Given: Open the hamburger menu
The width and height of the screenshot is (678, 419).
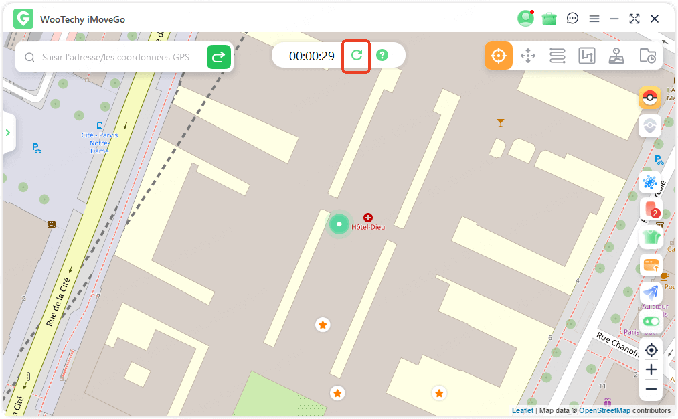Looking at the screenshot, I should tap(594, 19).
